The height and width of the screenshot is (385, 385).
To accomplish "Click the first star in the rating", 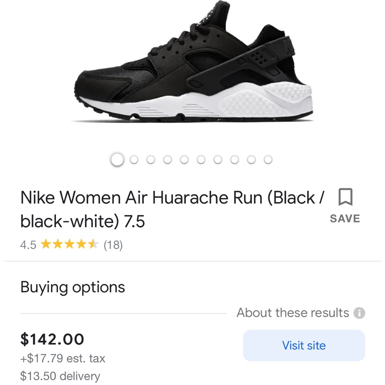I will [x=46, y=245].
